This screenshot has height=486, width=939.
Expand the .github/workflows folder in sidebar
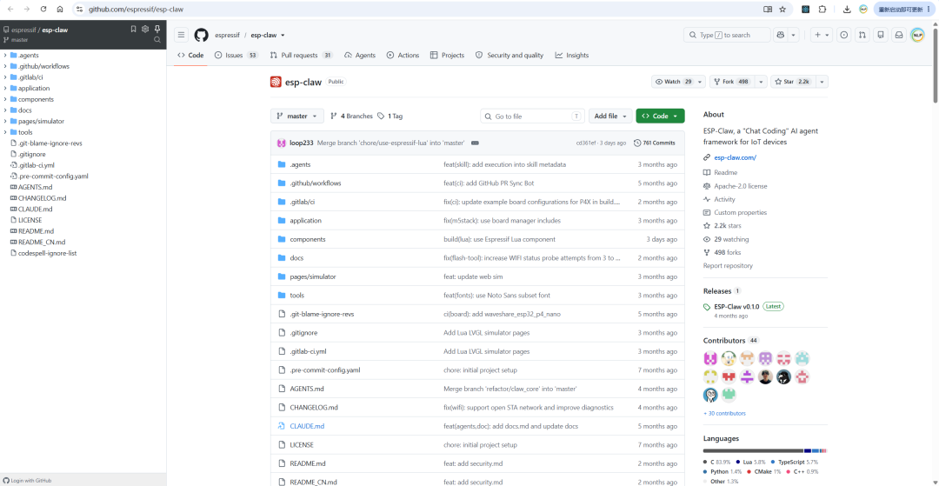tap(5, 66)
